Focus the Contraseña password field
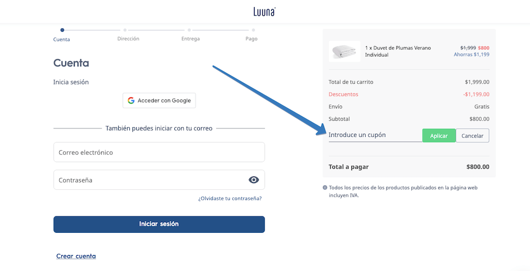 click(x=148, y=180)
